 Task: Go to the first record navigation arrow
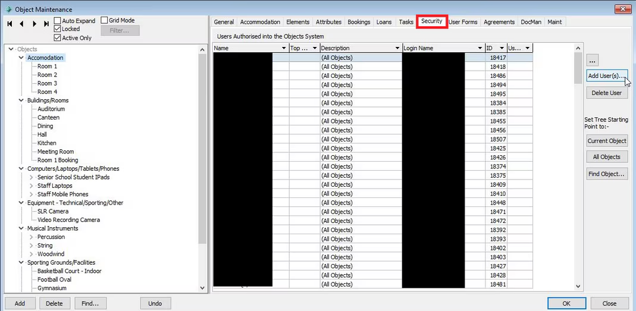(10, 24)
